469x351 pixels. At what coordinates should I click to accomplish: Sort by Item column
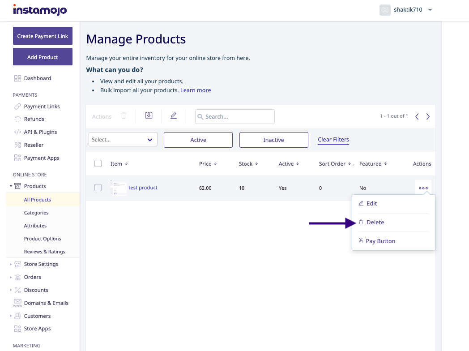[x=119, y=164]
